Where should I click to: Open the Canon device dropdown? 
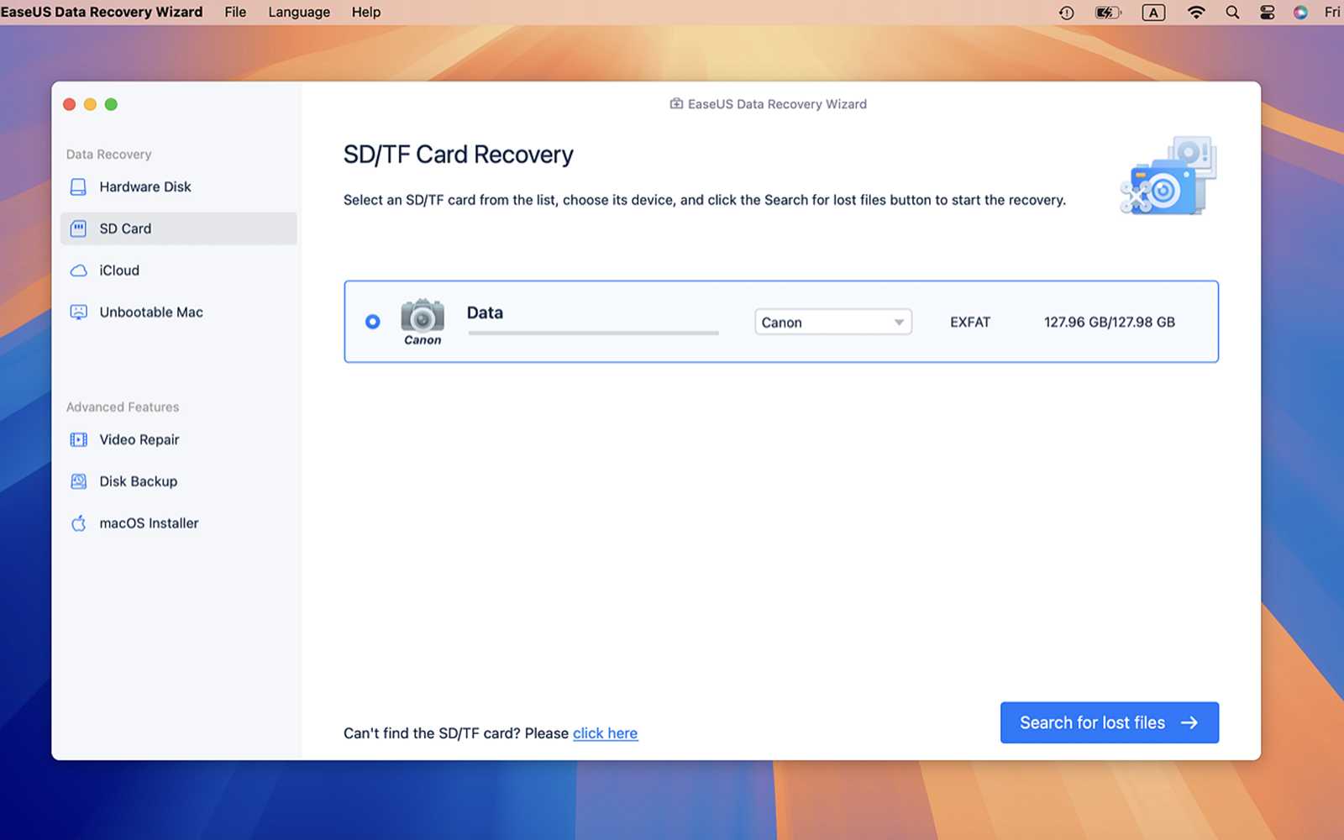[x=832, y=322]
